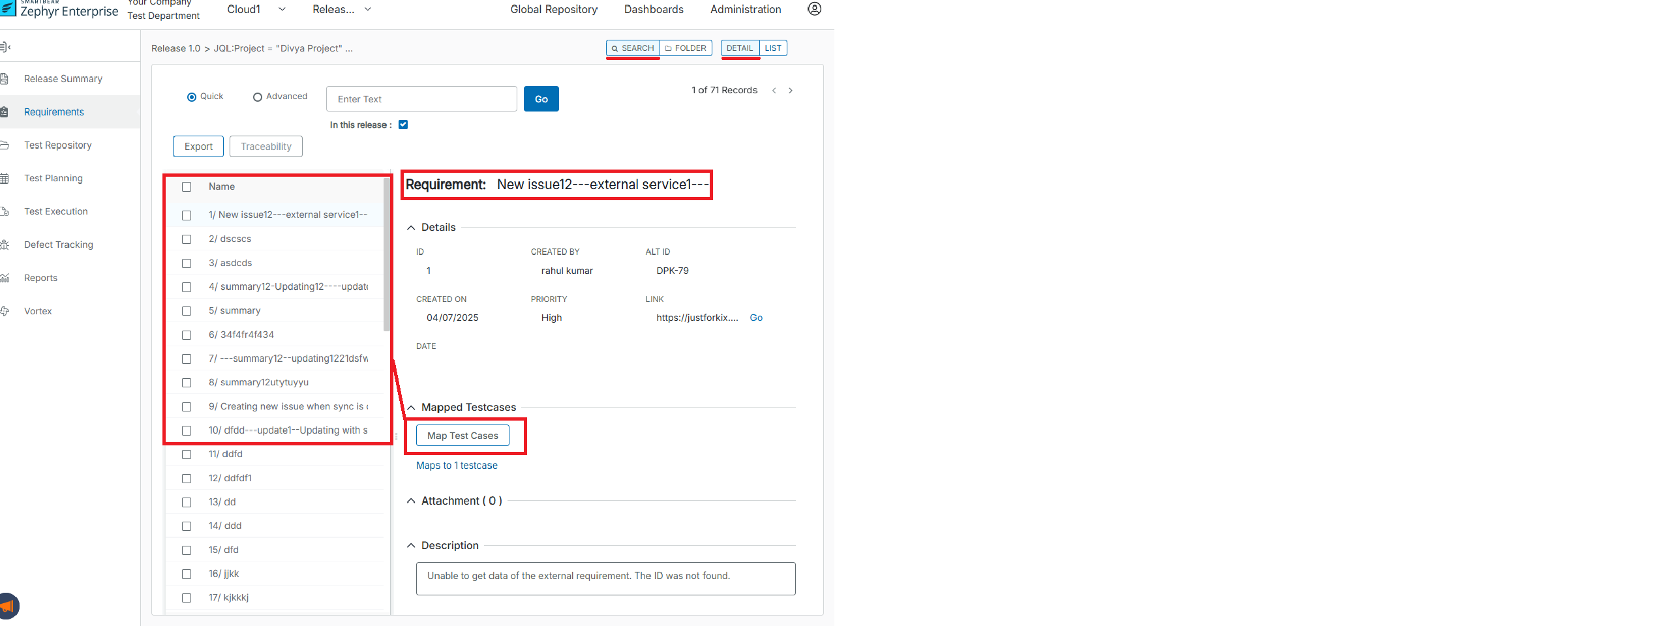Image resolution: width=1670 pixels, height=626 pixels.
Task: Switch to the LIST view tab
Action: 773,48
